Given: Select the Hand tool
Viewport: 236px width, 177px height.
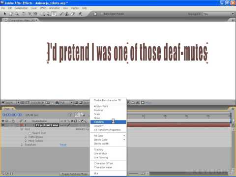Looking at the screenshot, I should pos(11,14).
